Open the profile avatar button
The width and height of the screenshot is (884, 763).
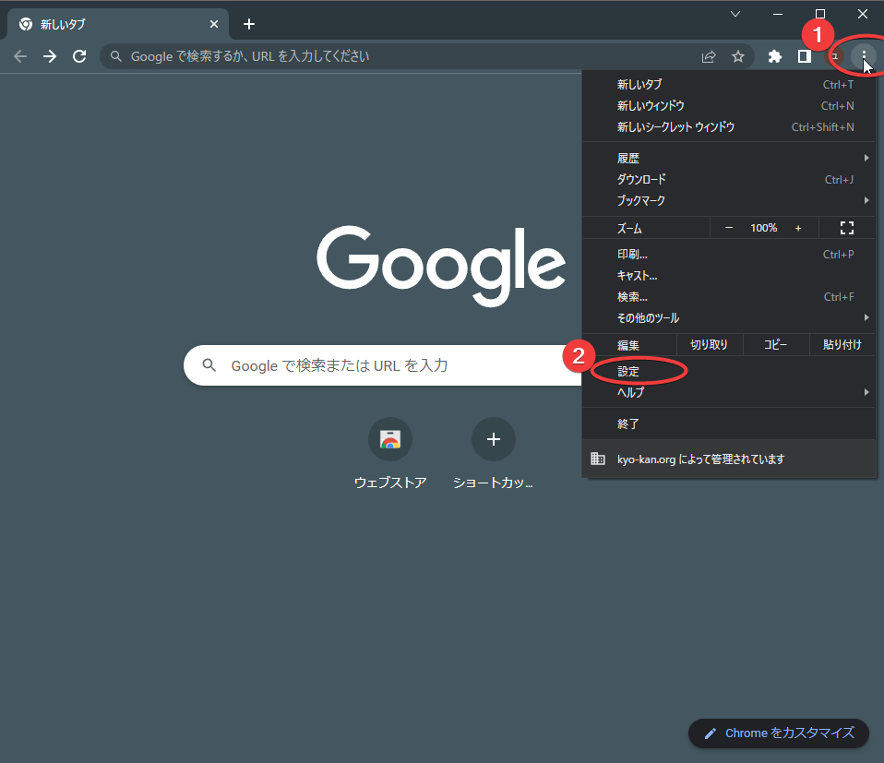[x=834, y=56]
